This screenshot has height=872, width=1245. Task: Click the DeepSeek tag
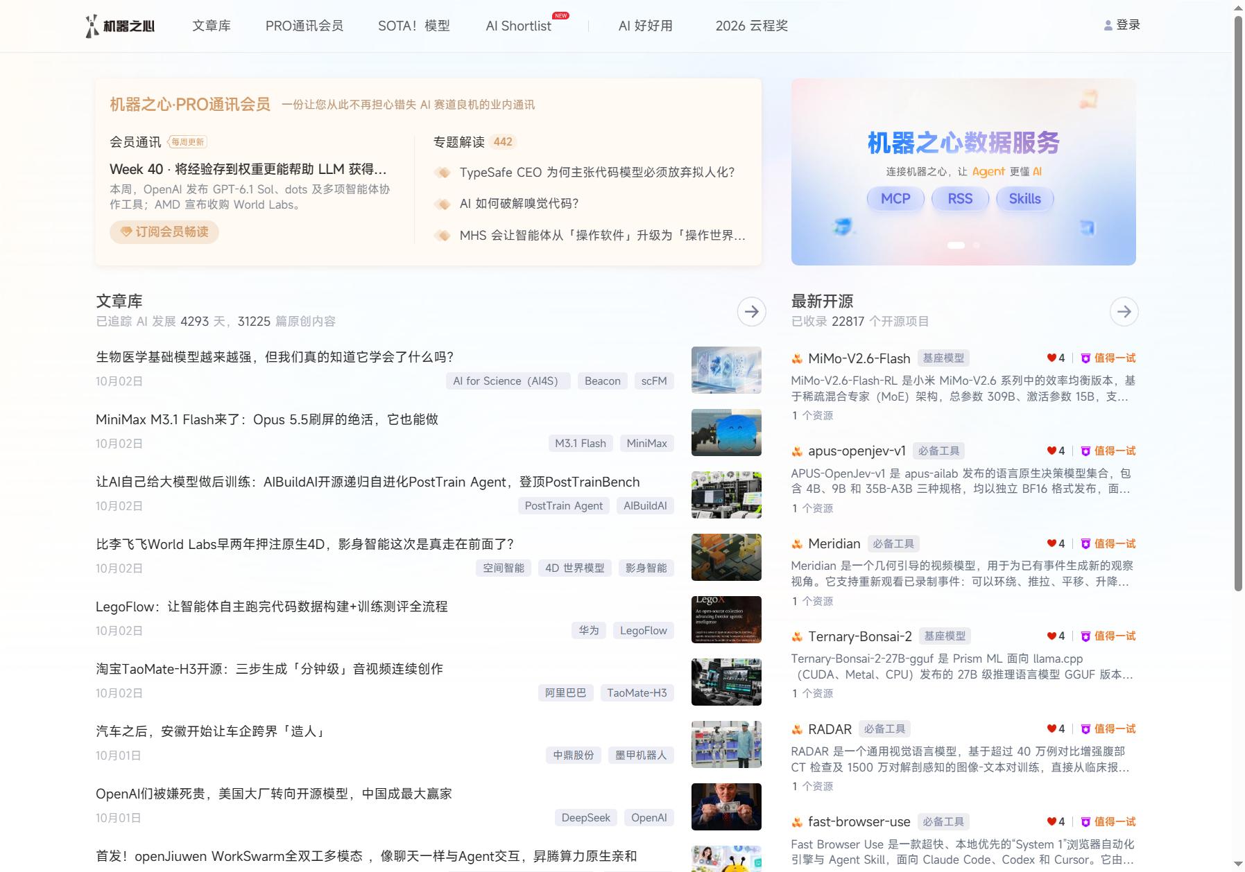(585, 818)
